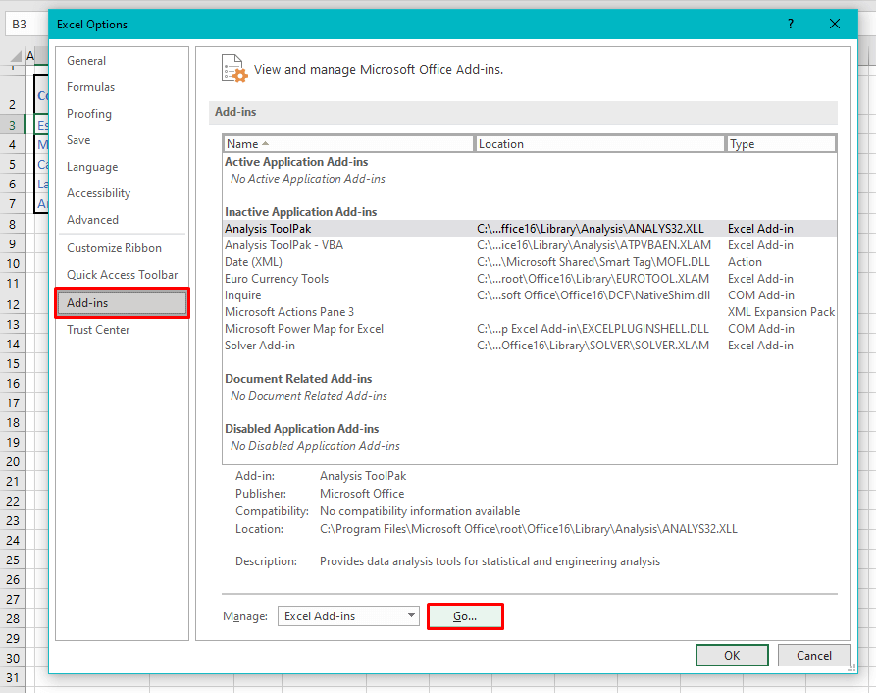Viewport: 876px width, 693px height.
Task: Select the Inquire COM add-in
Action: (x=243, y=294)
